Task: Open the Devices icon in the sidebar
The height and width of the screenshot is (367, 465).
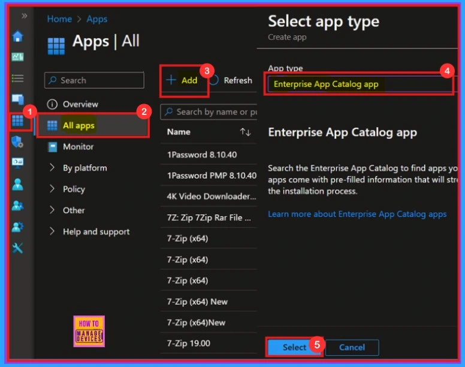Action: (18, 99)
